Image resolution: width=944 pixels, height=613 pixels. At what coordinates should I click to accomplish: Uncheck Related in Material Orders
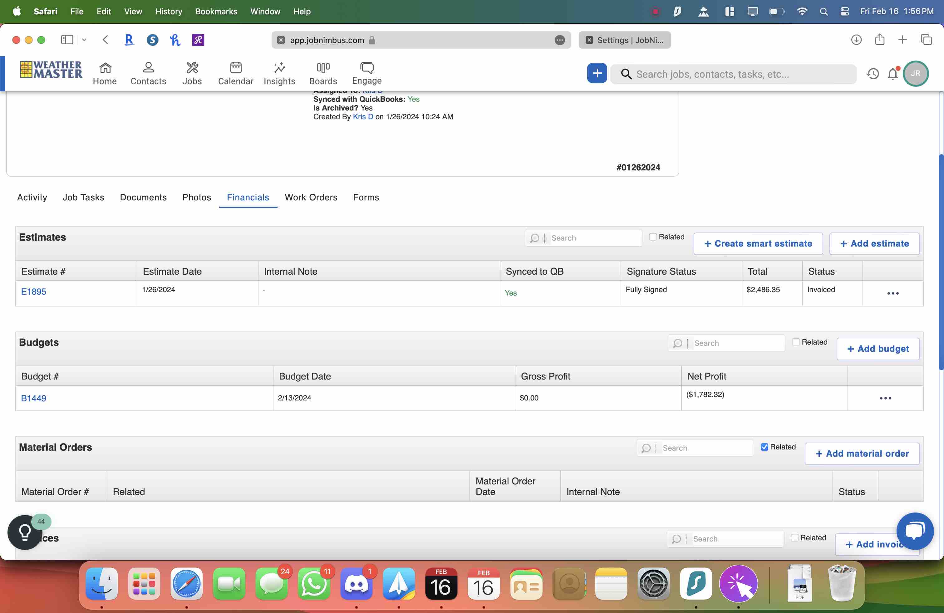(764, 447)
